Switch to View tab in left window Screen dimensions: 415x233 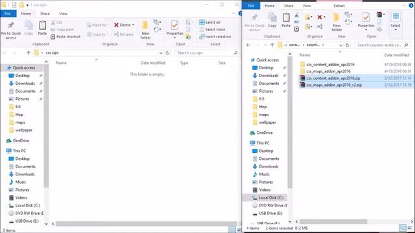tap(63, 14)
